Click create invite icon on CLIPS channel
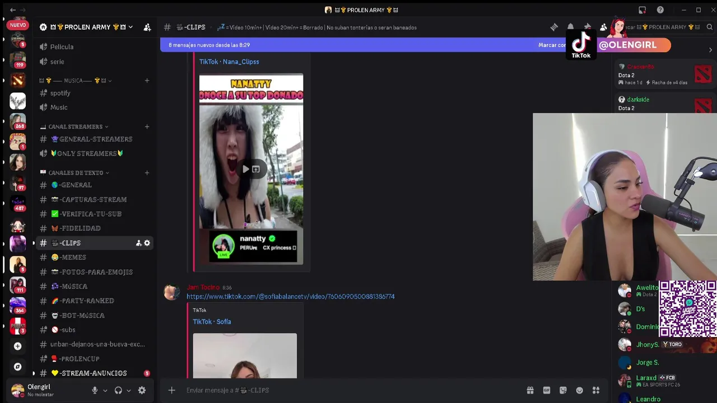The width and height of the screenshot is (717, 403). [138, 243]
